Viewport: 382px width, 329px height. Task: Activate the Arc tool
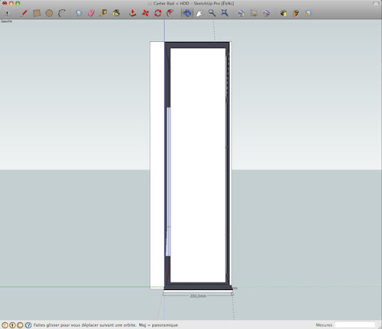pos(62,13)
